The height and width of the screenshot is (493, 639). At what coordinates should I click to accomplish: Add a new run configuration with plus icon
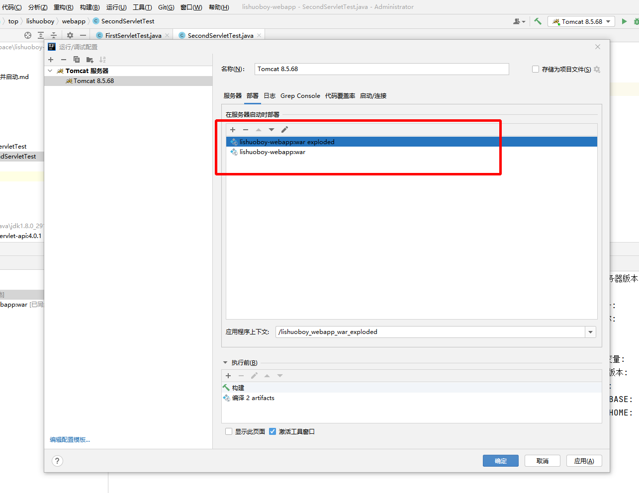51,60
